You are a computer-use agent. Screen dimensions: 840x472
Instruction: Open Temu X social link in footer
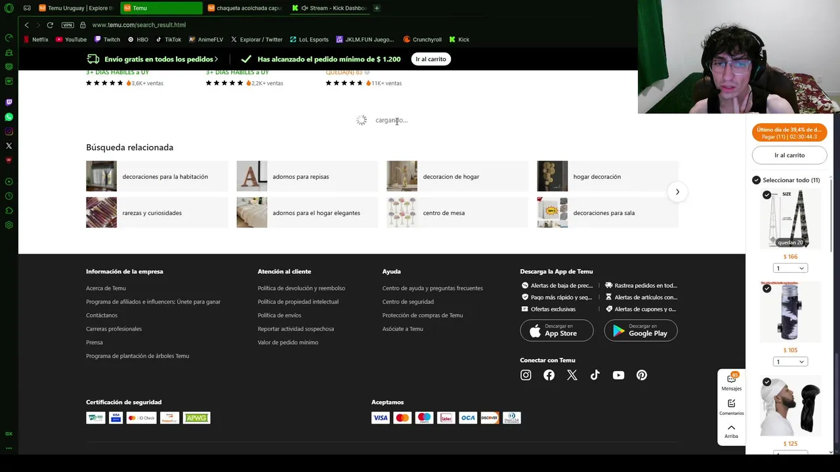coord(572,375)
